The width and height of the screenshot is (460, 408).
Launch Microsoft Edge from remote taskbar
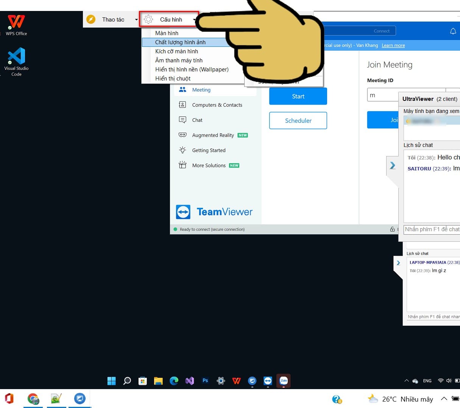click(x=174, y=381)
